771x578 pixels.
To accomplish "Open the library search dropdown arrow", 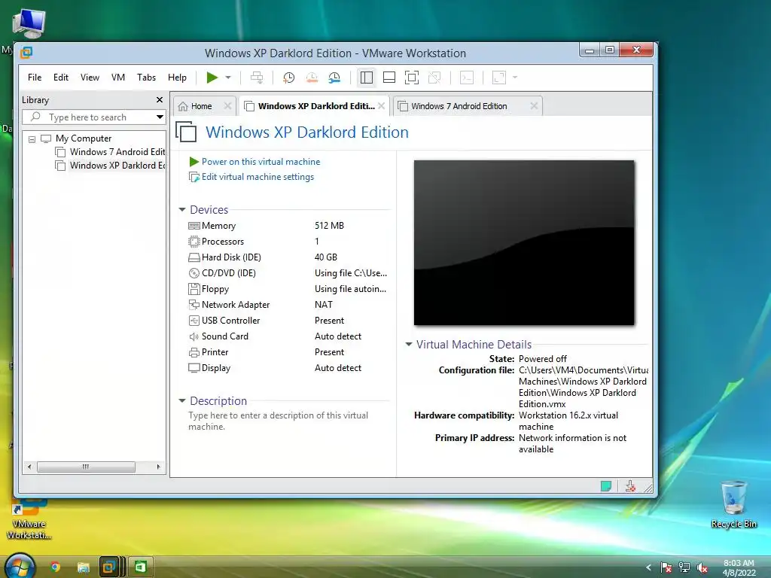I will [160, 117].
